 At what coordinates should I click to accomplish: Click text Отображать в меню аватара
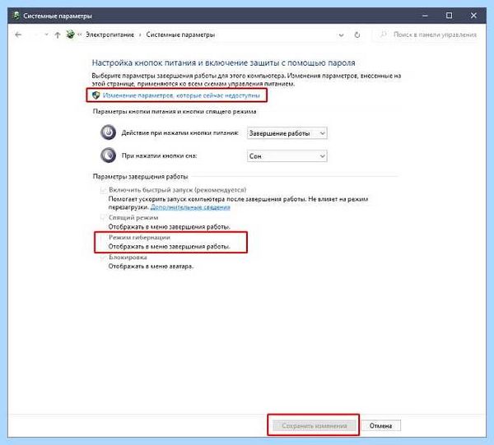[151, 267]
